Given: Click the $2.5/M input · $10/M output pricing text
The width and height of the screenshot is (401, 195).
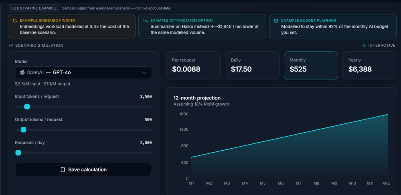Looking at the screenshot, I should click(x=43, y=84).
